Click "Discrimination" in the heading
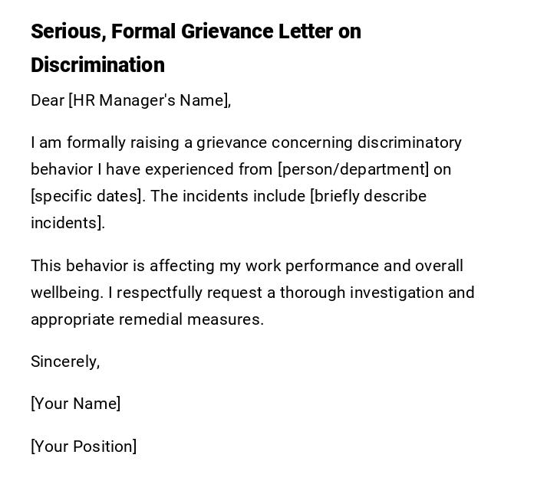 click(x=97, y=65)
